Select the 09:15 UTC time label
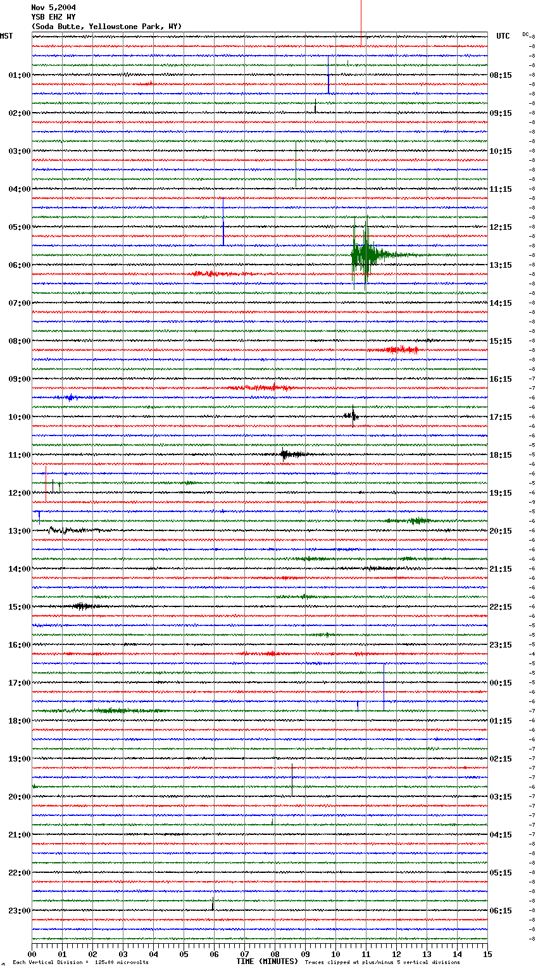Screen dimensions: 538x971 coord(501,113)
